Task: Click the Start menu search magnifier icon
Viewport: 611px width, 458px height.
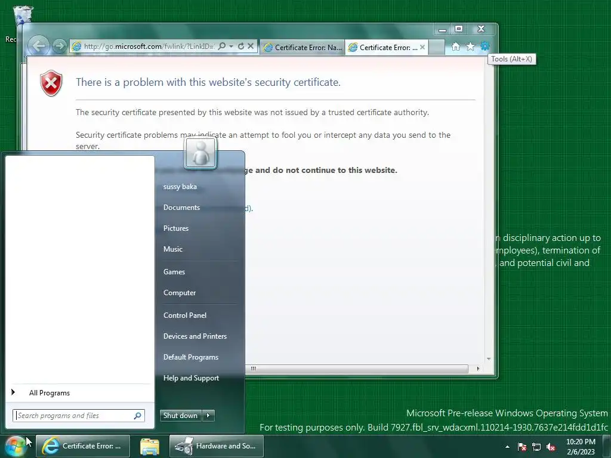Action: pyautogui.click(x=138, y=416)
